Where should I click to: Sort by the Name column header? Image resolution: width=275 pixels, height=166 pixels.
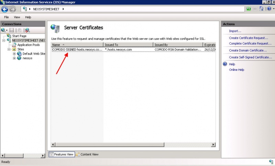click(77, 45)
